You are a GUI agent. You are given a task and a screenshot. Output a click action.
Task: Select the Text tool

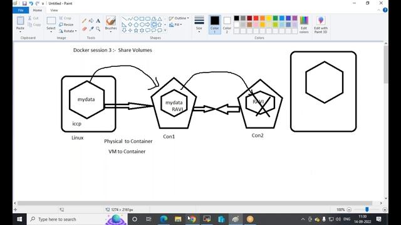98,21
